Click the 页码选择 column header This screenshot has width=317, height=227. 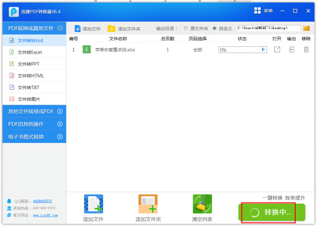click(198, 38)
